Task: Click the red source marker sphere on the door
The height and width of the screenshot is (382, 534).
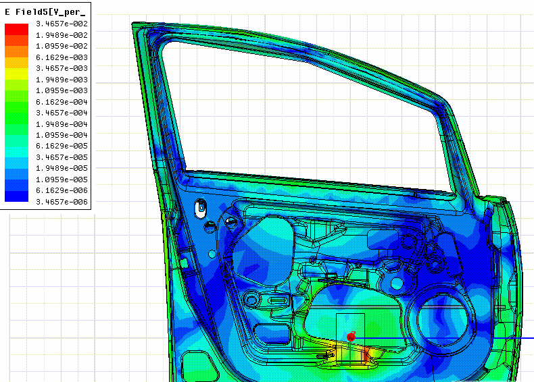Action: pyautogui.click(x=351, y=337)
